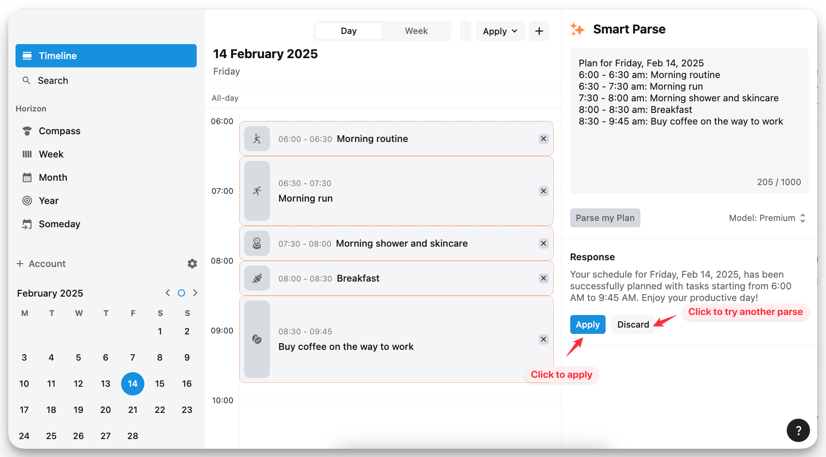Discard the parsed response
The width and height of the screenshot is (826, 457).
(633, 325)
